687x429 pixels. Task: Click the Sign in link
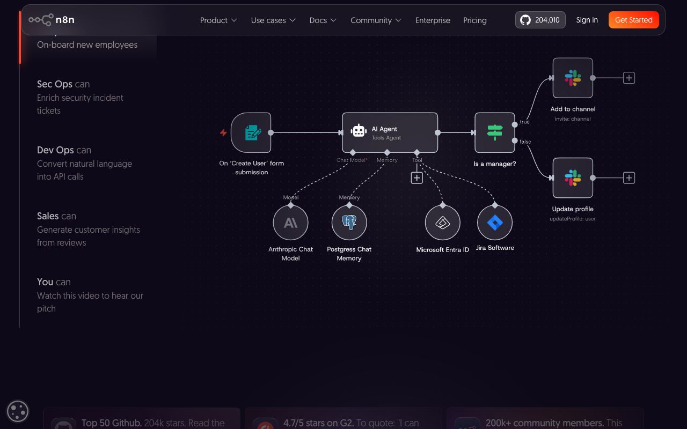click(587, 20)
